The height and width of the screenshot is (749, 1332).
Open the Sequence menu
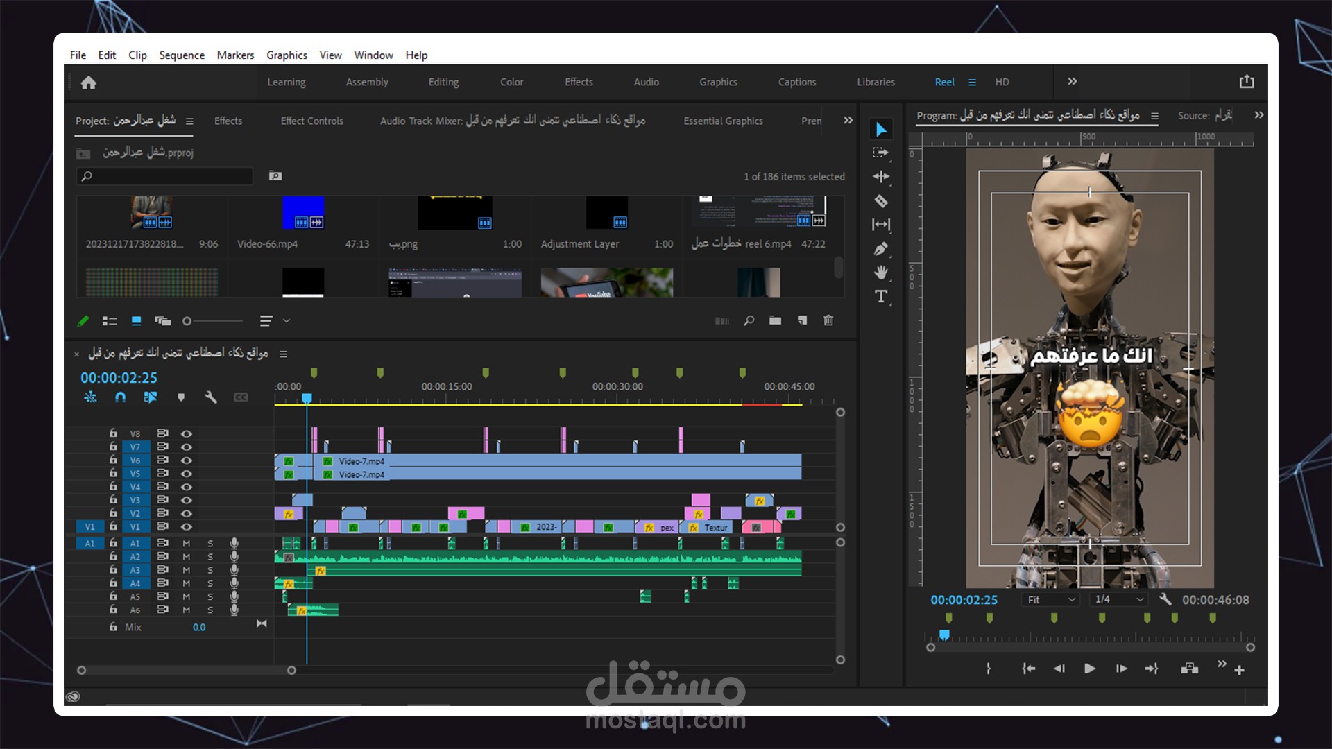[x=181, y=55]
